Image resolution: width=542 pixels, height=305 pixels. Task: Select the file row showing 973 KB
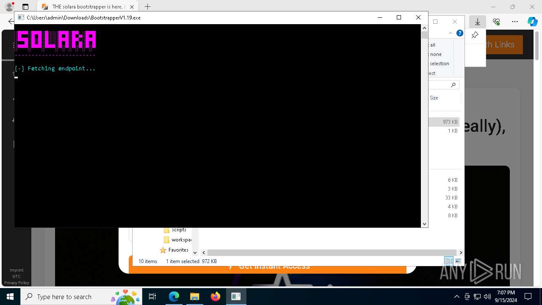point(444,122)
